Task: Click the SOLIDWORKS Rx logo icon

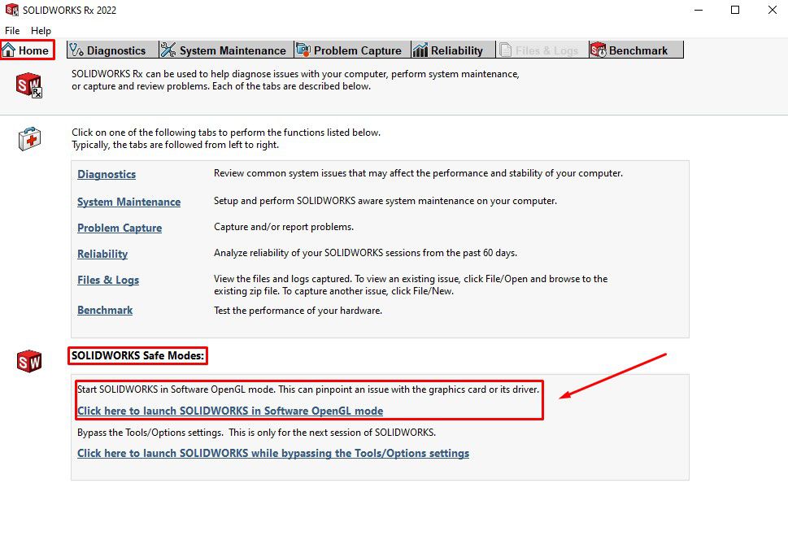Action: click(28, 86)
